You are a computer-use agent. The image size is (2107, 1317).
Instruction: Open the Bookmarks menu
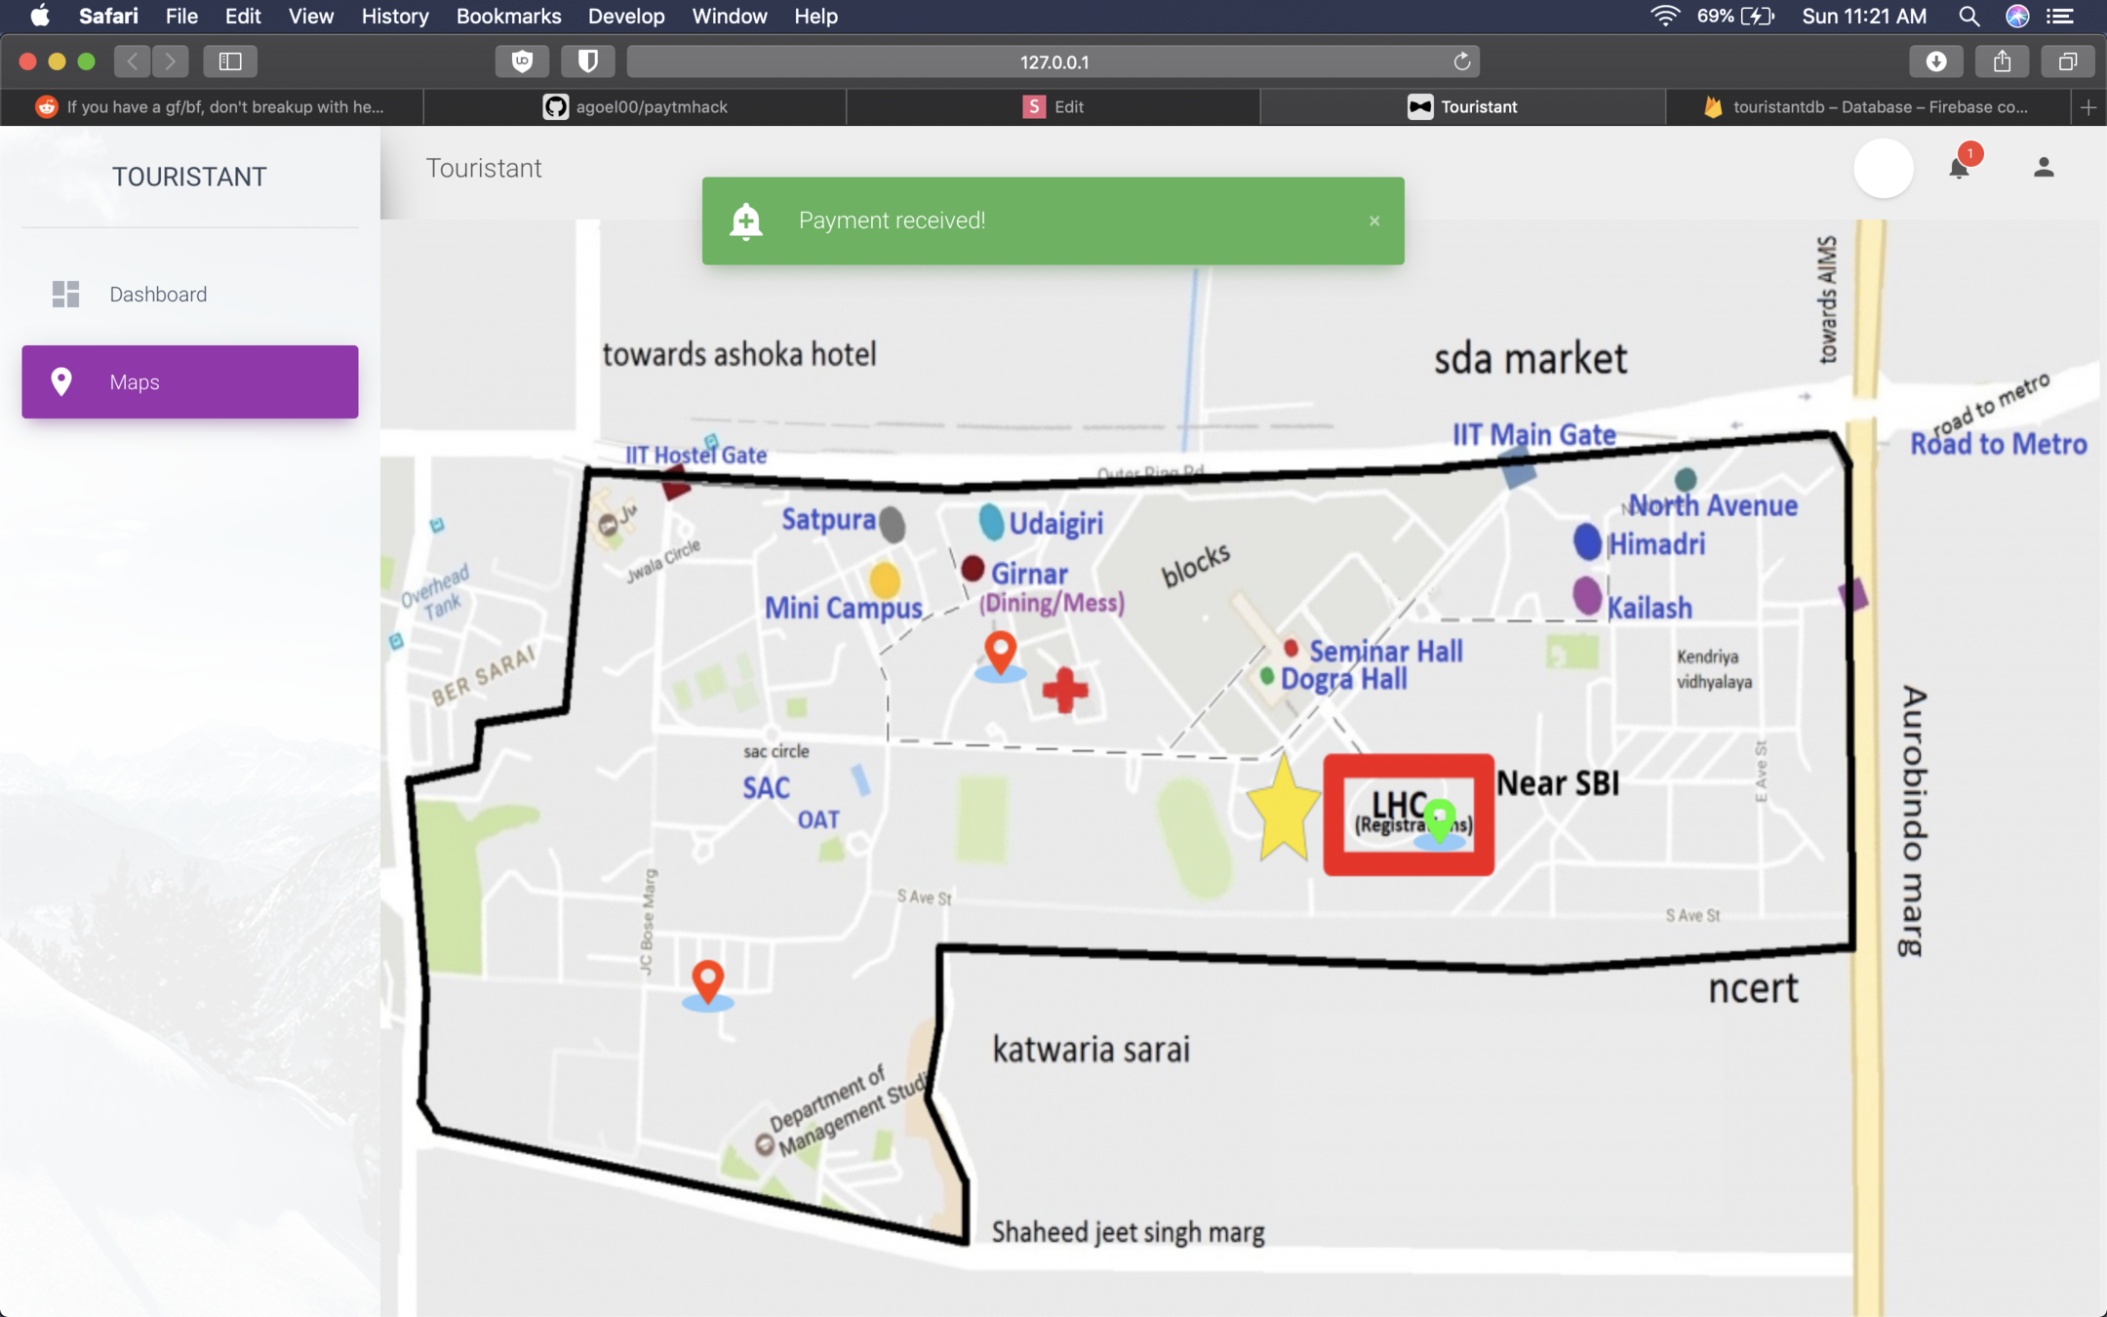point(508,16)
